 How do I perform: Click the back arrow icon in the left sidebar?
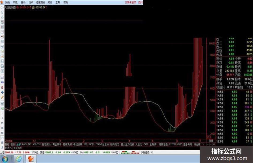pos(2,7)
